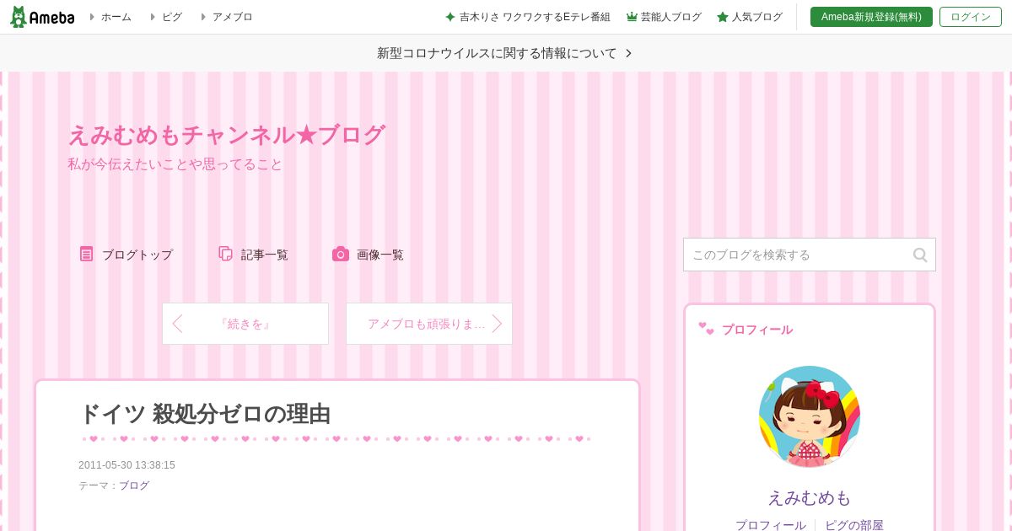
Task: Click left arrow of previous article
Action: tap(177, 324)
